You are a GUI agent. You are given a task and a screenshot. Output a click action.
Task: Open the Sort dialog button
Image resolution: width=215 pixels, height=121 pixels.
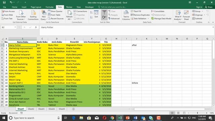point(96,14)
